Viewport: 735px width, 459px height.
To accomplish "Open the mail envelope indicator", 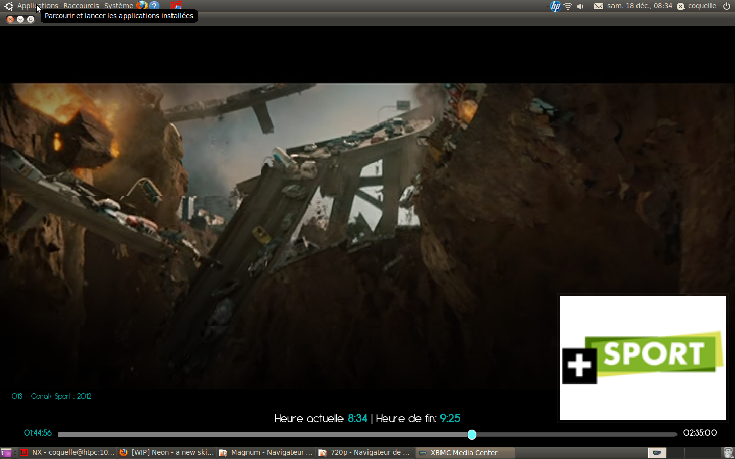I will point(599,6).
